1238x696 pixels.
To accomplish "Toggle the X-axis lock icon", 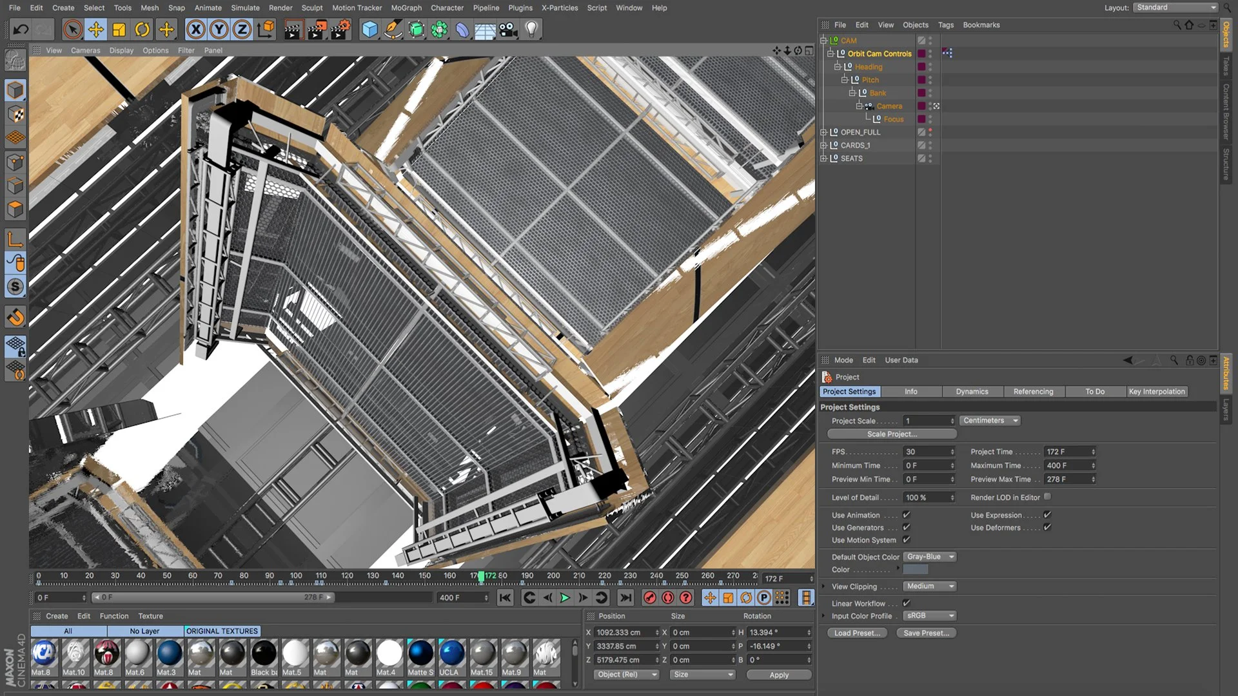I will click(x=196, y=29).
